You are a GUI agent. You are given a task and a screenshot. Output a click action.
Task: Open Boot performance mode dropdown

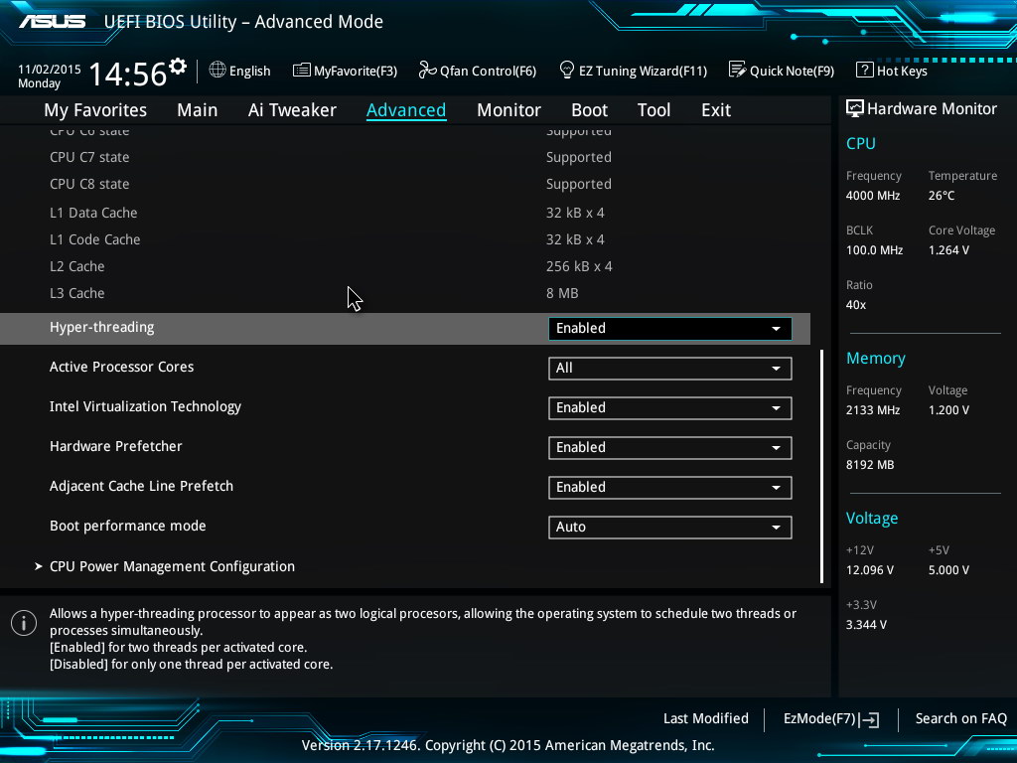click(669, 528)
